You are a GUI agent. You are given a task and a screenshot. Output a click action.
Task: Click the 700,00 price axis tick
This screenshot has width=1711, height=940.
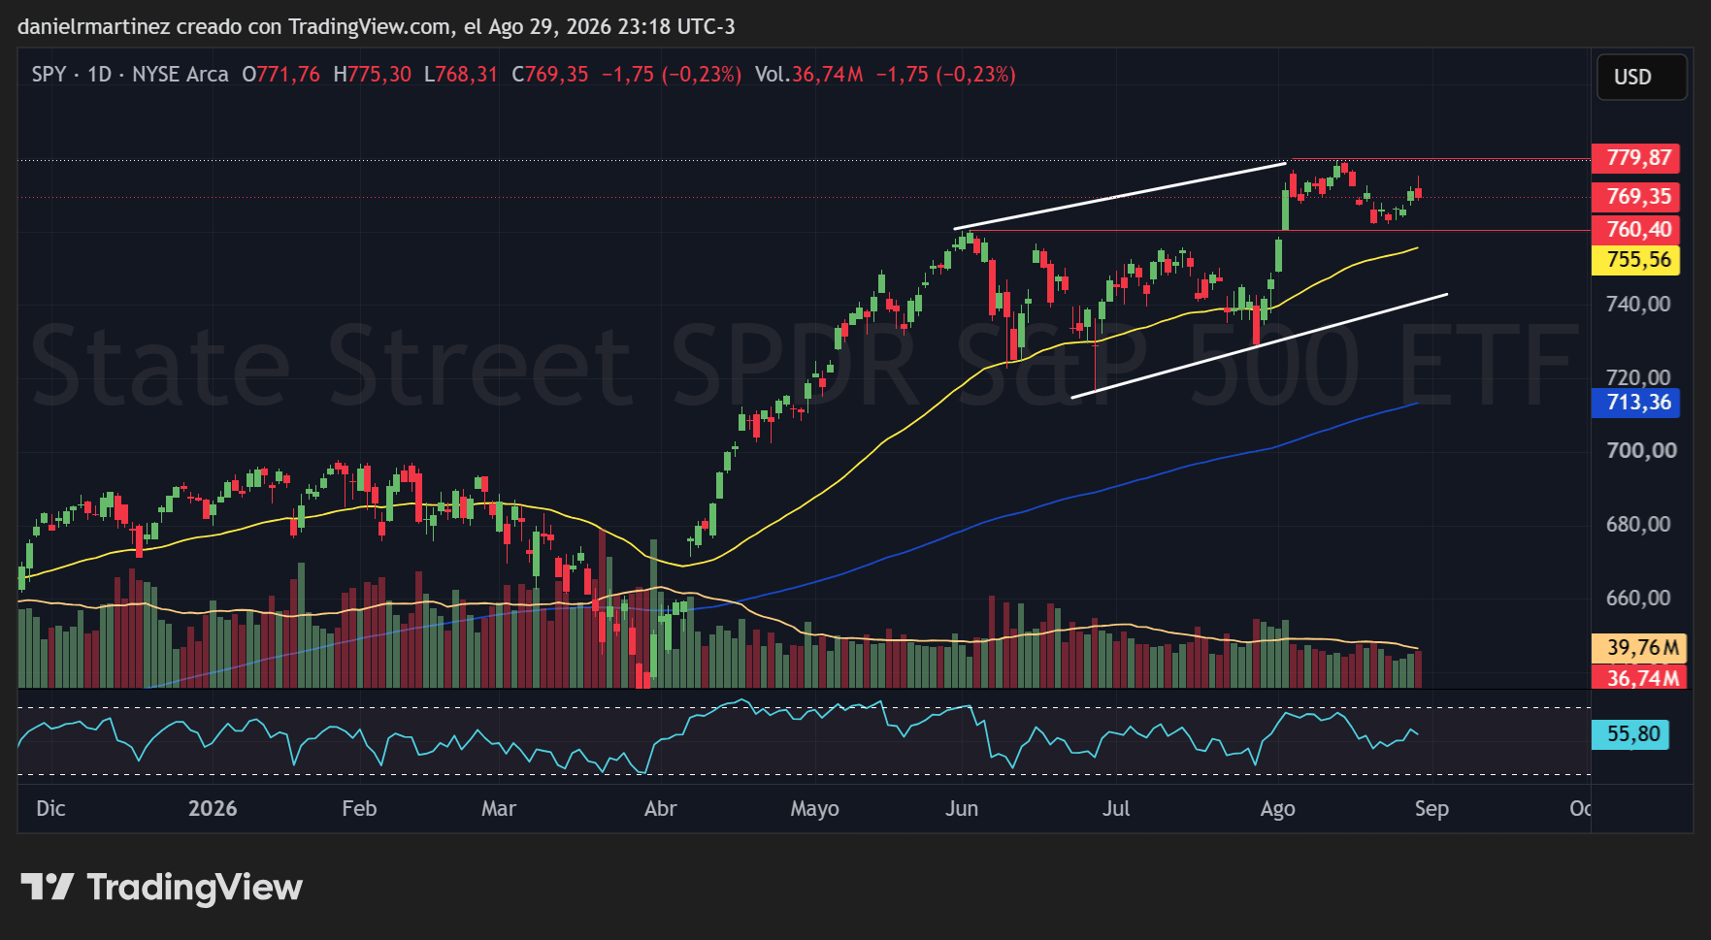tap(1641, 451)
